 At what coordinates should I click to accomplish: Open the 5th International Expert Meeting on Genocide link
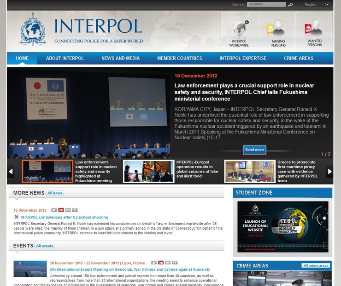click(x=130, y=269)
